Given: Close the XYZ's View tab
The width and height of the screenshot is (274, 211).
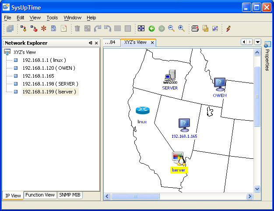Looking at the screenshot, I should (x=152, y=43).
